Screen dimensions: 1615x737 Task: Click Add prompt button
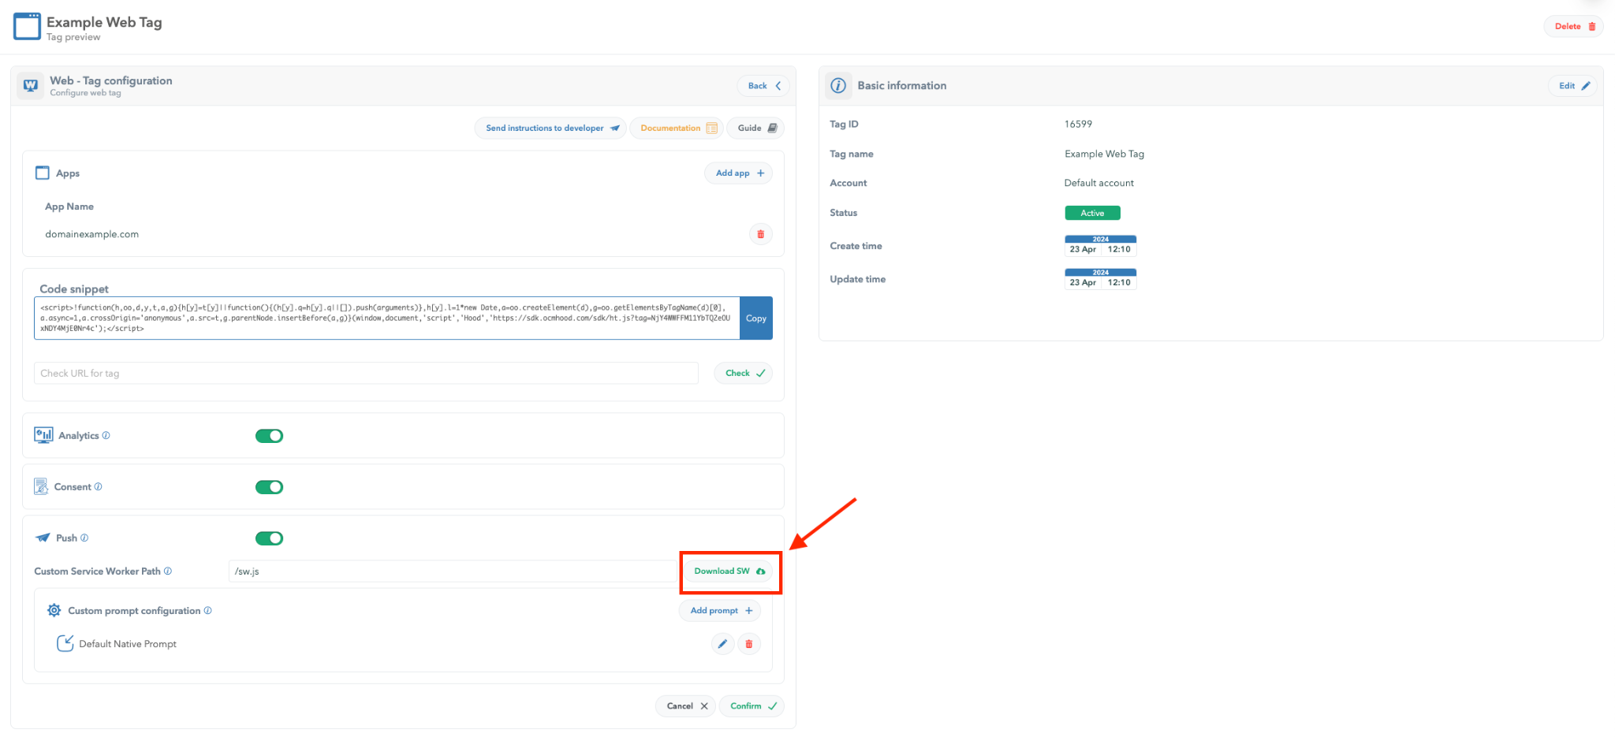(x=721, y=610)
